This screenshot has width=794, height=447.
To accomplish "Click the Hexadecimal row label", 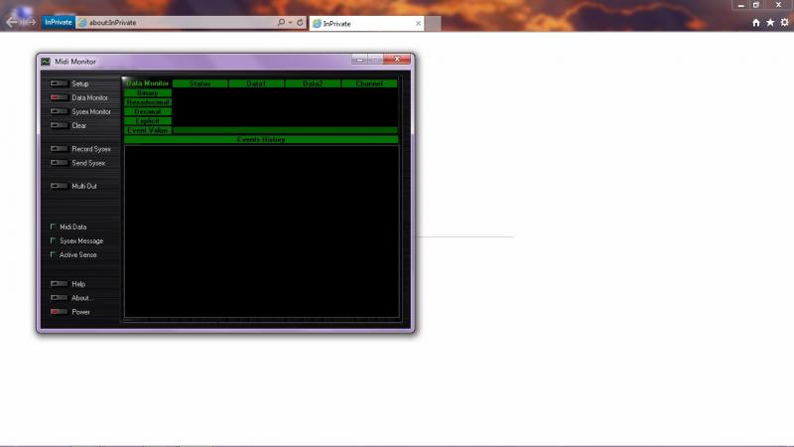I will coord(147,102).
